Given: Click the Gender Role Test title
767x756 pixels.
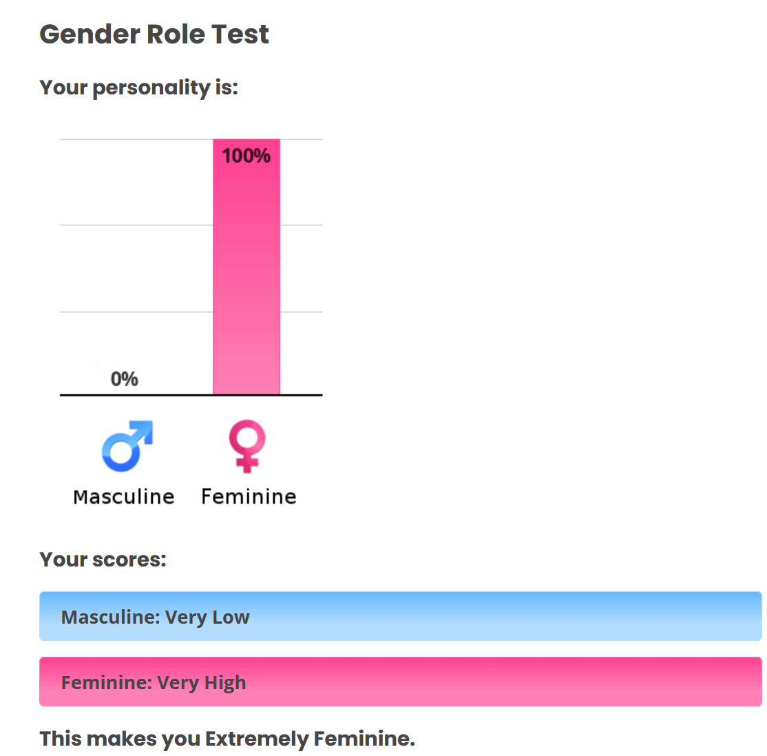Looking at the screenshot, I should click(x=154, y=34).
